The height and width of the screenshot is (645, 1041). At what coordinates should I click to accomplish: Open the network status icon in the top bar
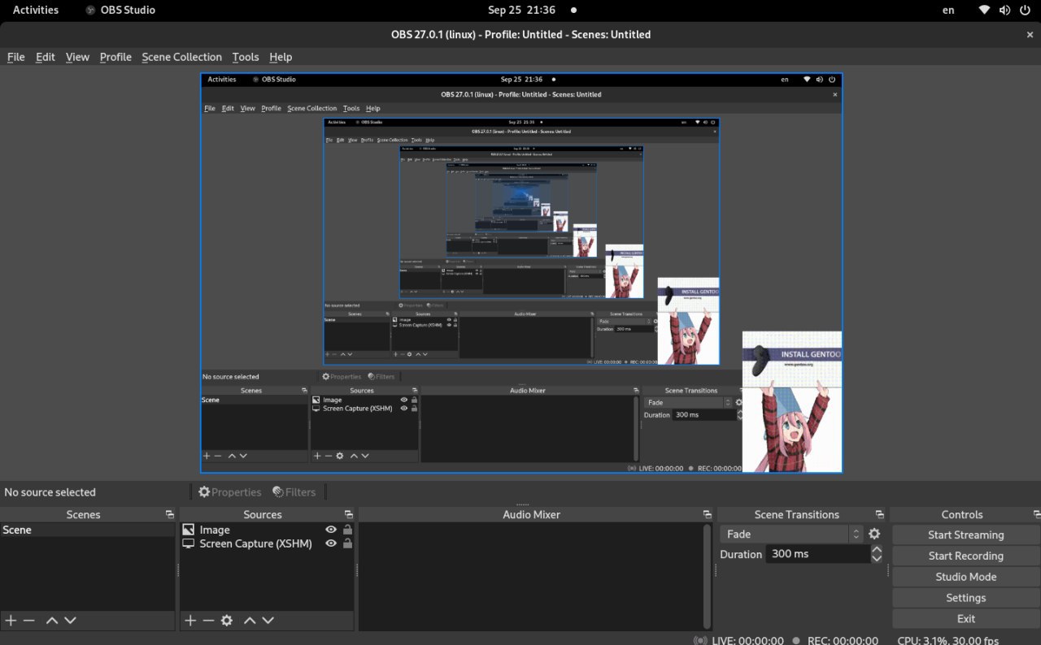pyautogui.click(x=984, y=10)
